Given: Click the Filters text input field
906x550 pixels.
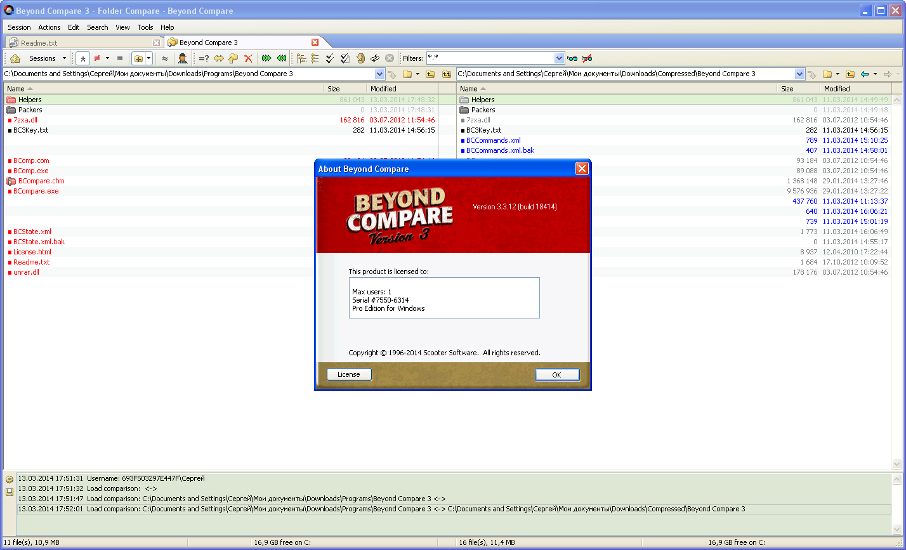Looking at the screenshot, I should click(490, 58).
